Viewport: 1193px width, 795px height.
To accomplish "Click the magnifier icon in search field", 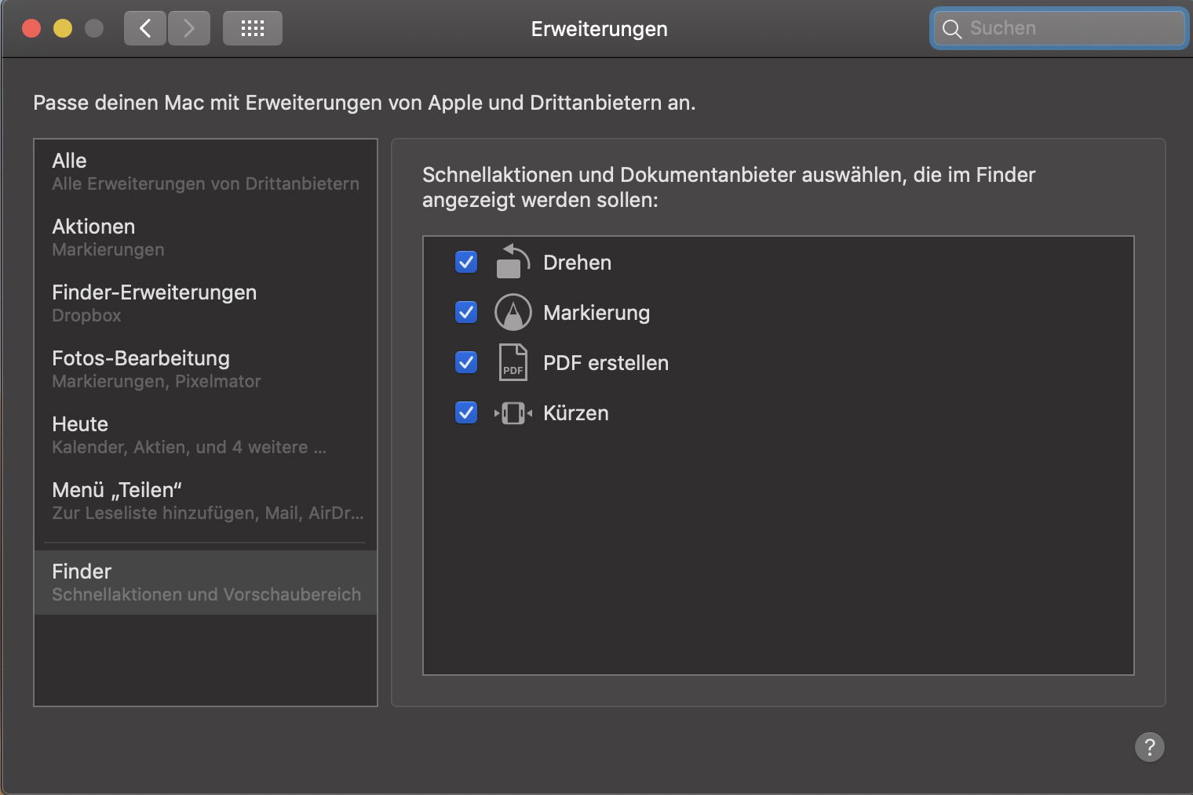I will coord(952,29).
